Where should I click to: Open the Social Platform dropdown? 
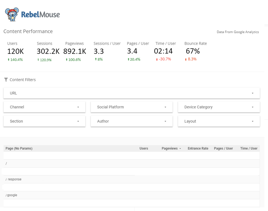point(132,107)
